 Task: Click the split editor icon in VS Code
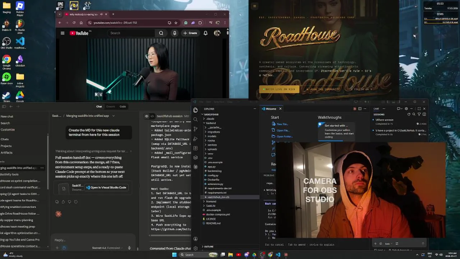coord(360,109)
